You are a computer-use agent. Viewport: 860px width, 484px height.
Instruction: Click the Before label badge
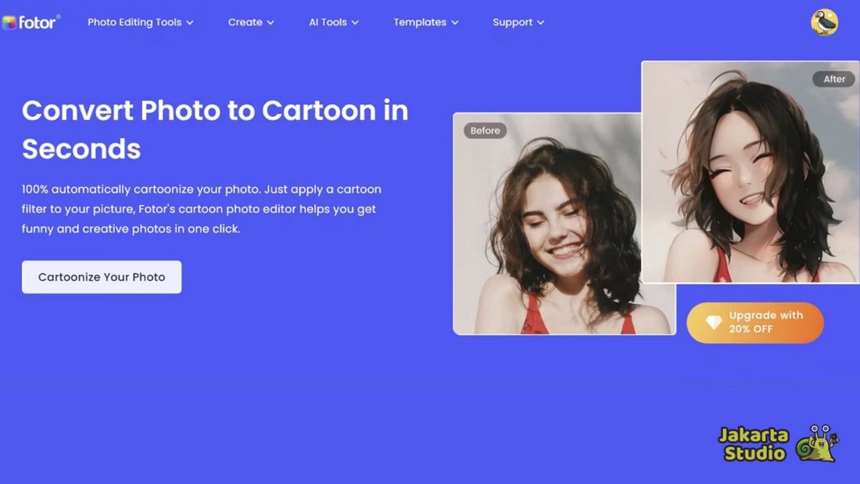point(485,130)
